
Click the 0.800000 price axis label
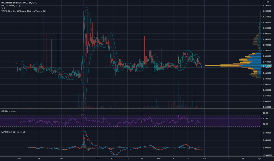pos(267,56)
